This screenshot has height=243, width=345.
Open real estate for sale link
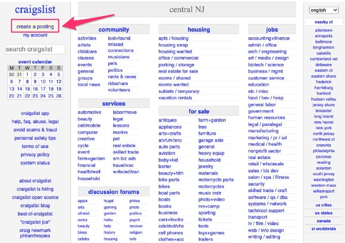tap(178, 71)
